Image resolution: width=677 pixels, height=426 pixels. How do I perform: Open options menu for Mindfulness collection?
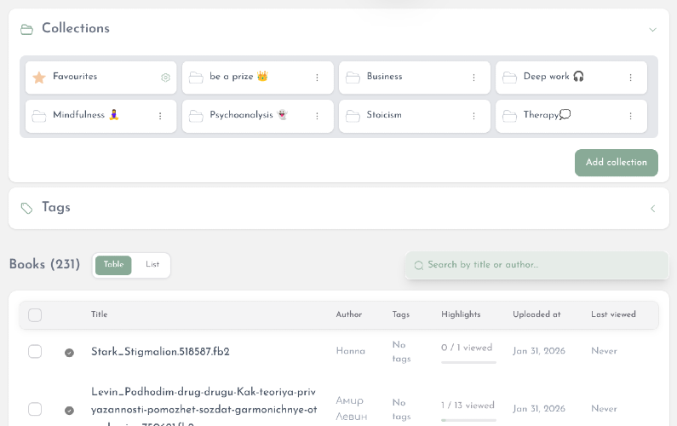(160, 116)
